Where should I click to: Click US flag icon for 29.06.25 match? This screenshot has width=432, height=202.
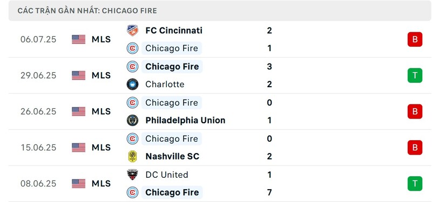78,75
